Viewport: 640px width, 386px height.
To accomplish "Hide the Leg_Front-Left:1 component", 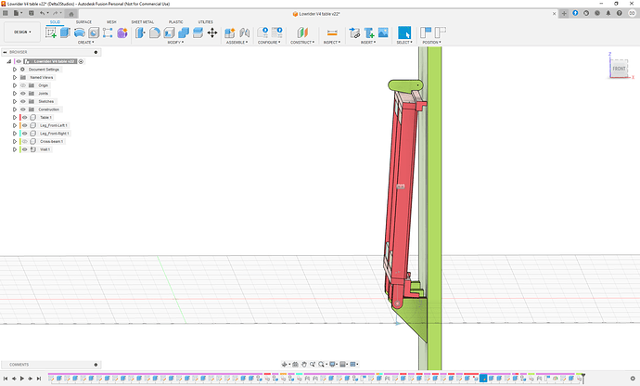I will [x=24, y=125].
